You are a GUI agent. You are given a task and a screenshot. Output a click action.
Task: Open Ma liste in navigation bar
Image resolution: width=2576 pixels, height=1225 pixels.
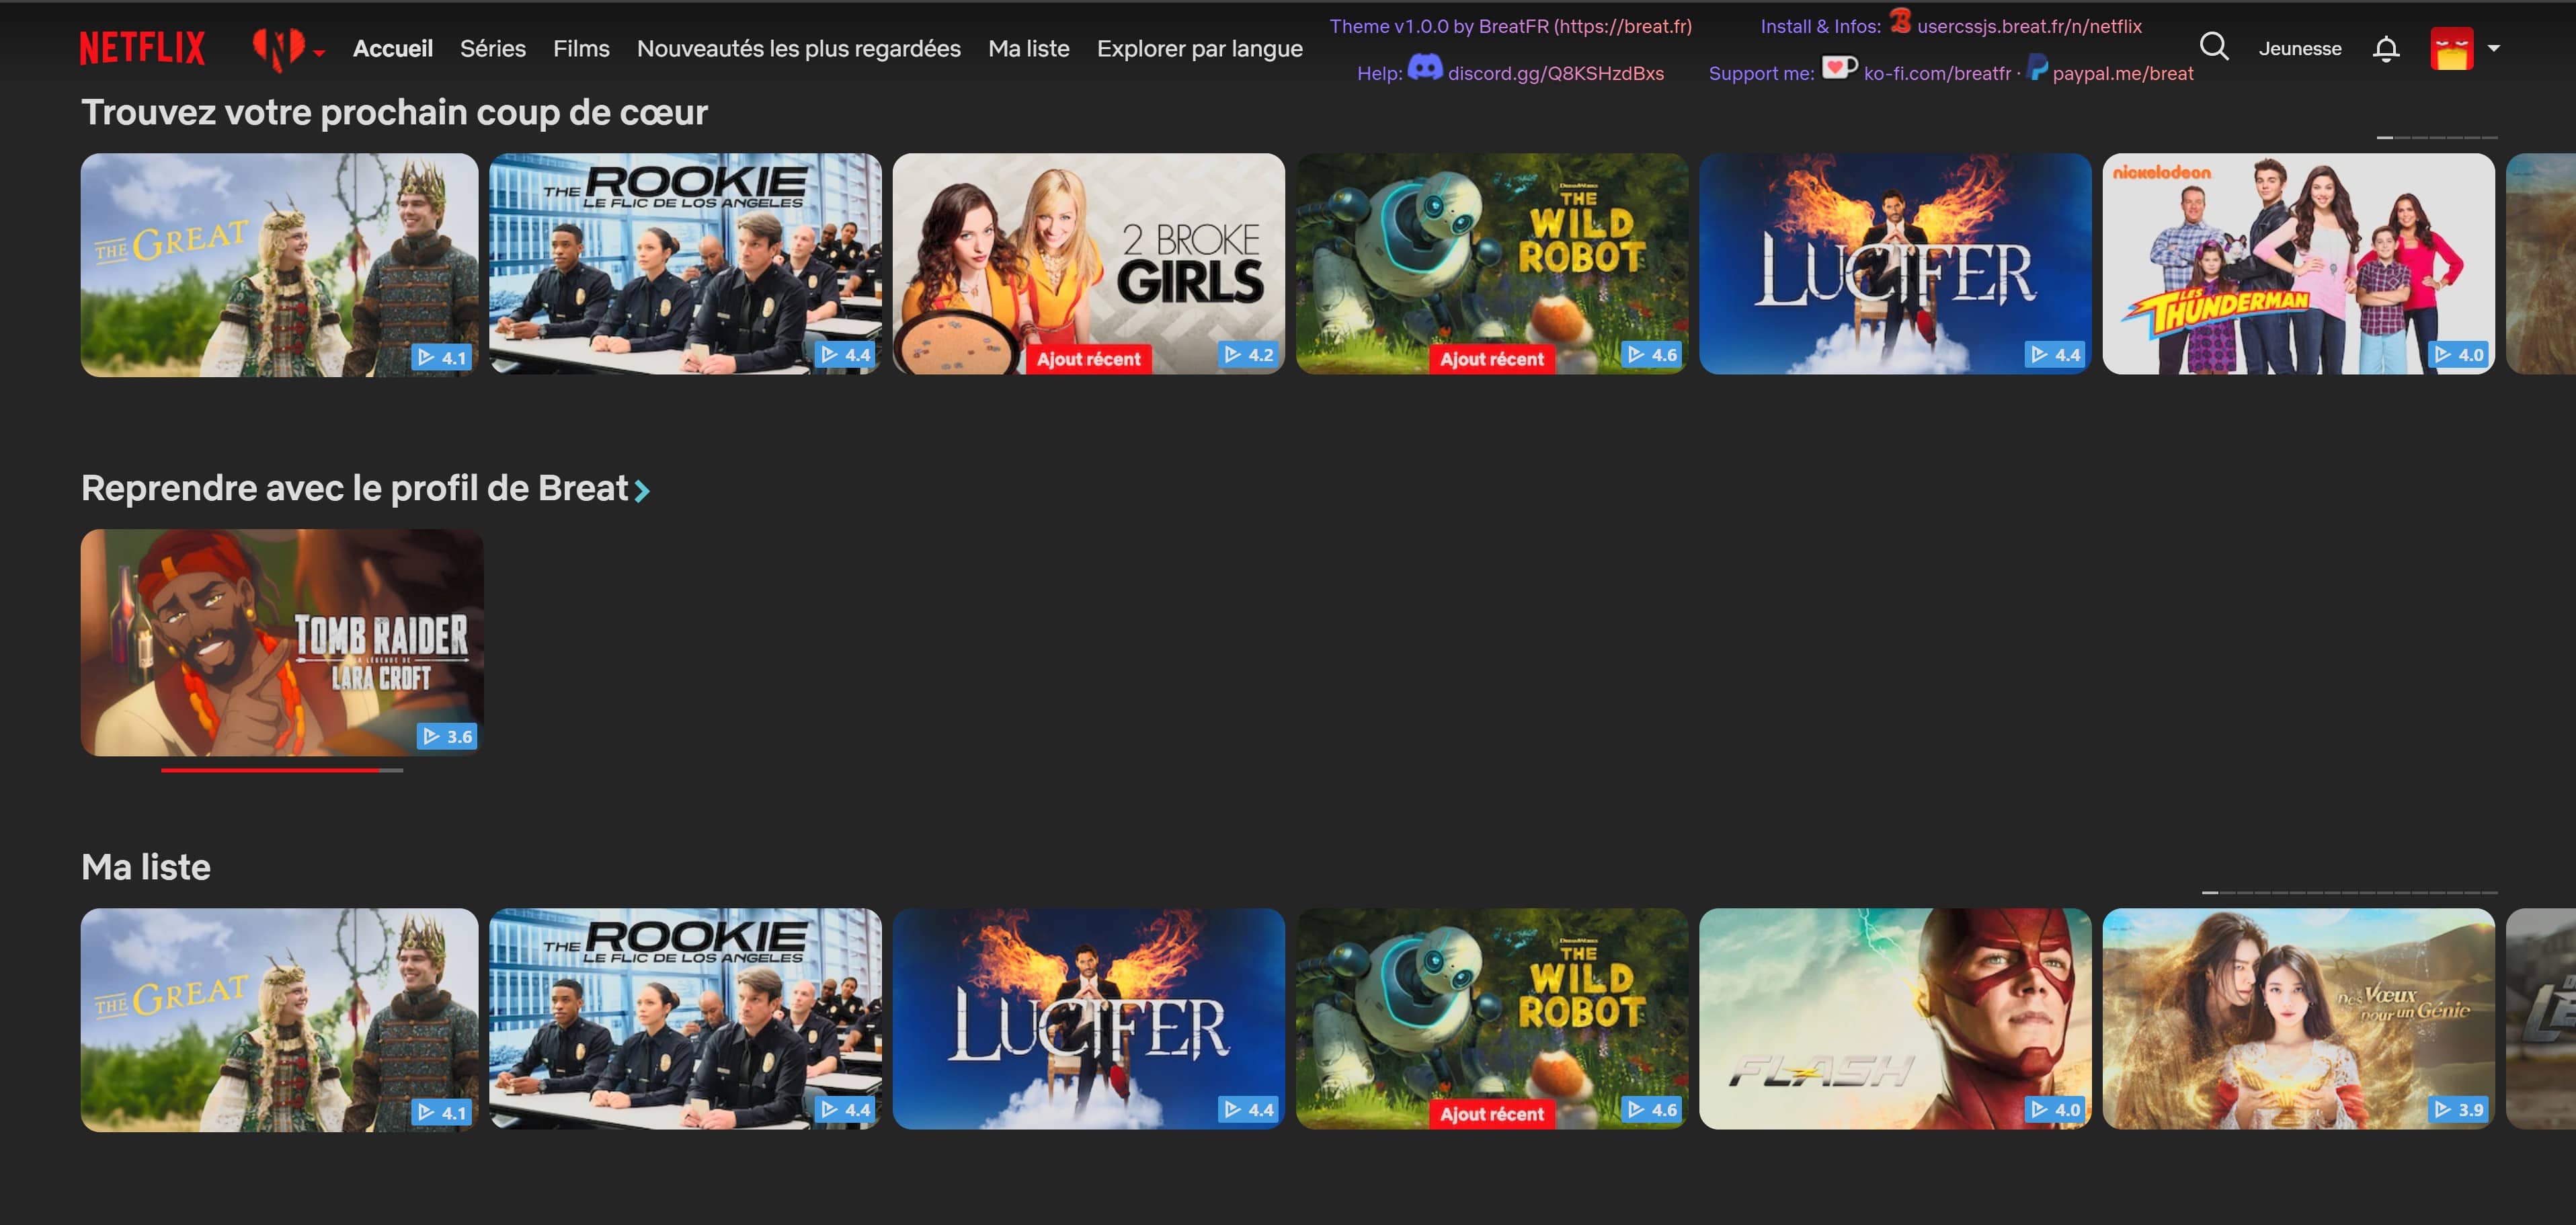pos(1029,48)
